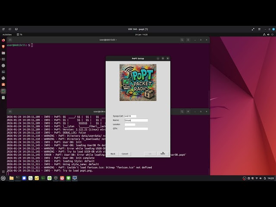276x207 pixels.
Task: Open host file manager folder icon
Action: click(x=12, y=178)
